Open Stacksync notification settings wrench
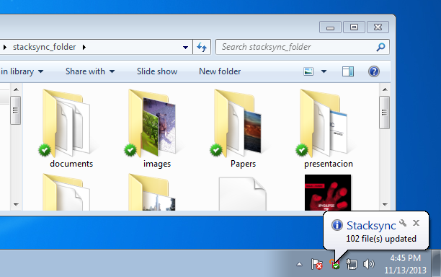The height and width of the screenshot is (277, 441). tap(403, 223)
